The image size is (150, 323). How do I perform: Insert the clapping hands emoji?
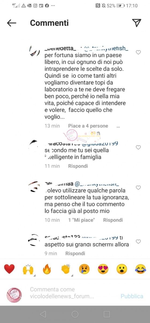[x=66, y=269]
